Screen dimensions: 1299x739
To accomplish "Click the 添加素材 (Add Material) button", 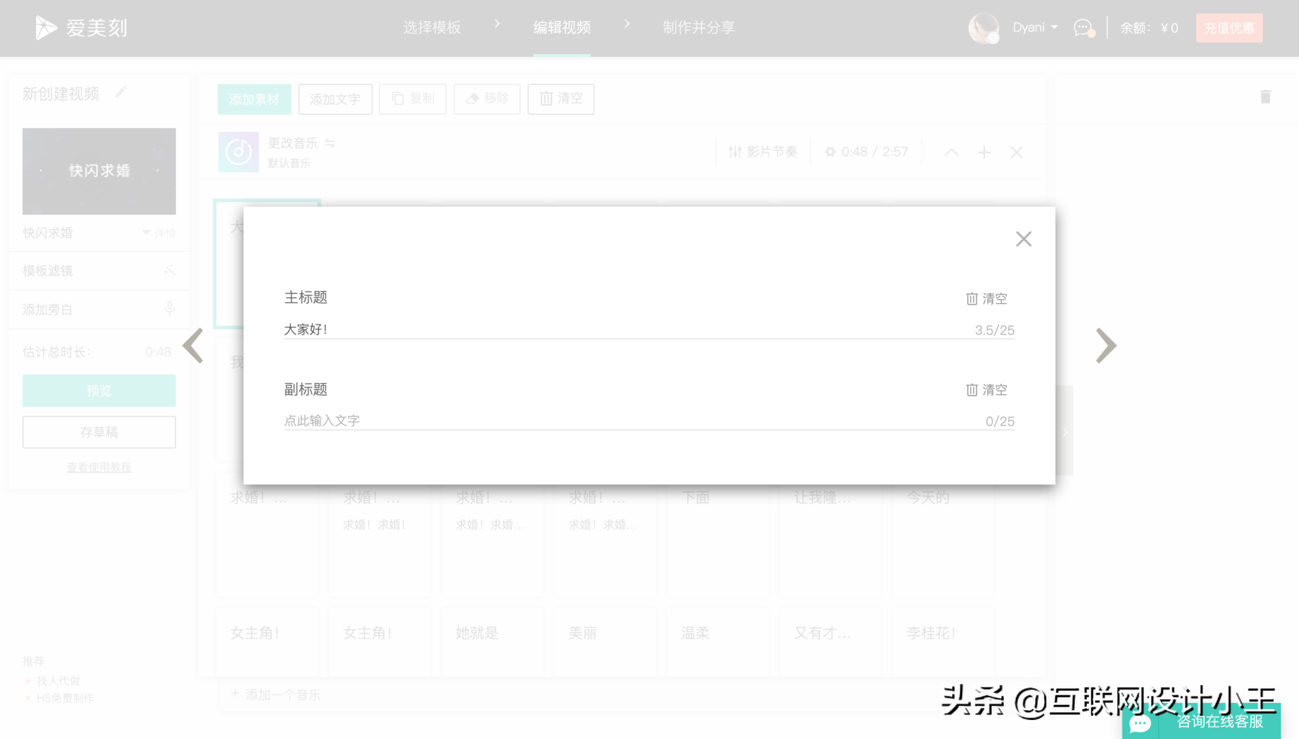I will point(252,98).
